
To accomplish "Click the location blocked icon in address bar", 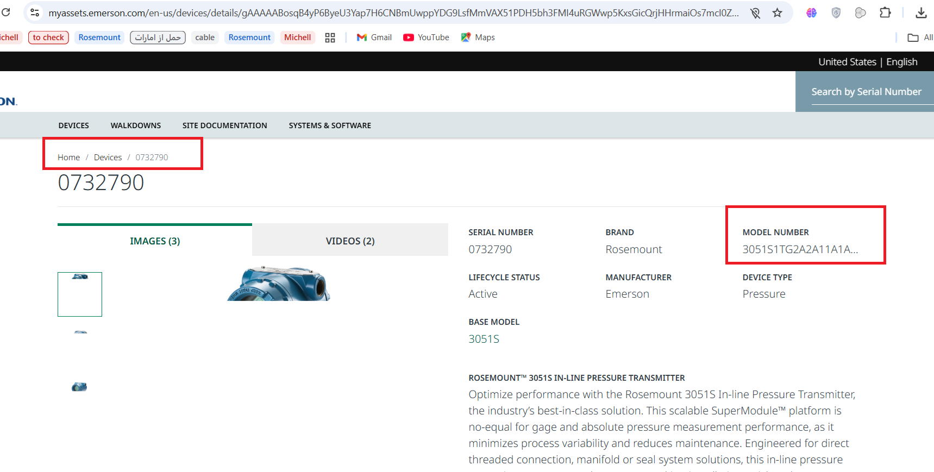I will (755, 13).
